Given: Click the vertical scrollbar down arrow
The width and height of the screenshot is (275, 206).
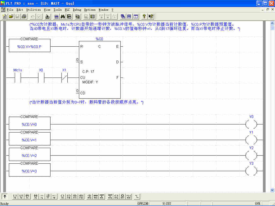Looking at the screenshot, I should pyautogui.click(x=272, y=190).
